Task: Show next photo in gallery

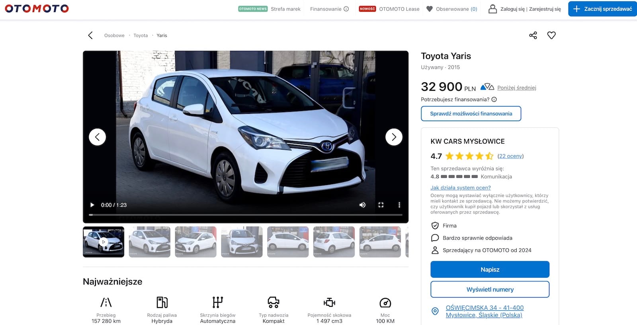Action: pos(394,137)
